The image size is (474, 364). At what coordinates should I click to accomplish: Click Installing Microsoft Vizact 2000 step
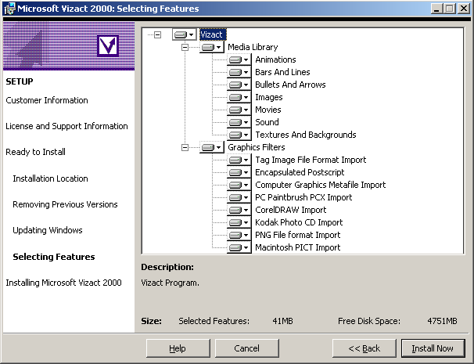click(63, 283)
